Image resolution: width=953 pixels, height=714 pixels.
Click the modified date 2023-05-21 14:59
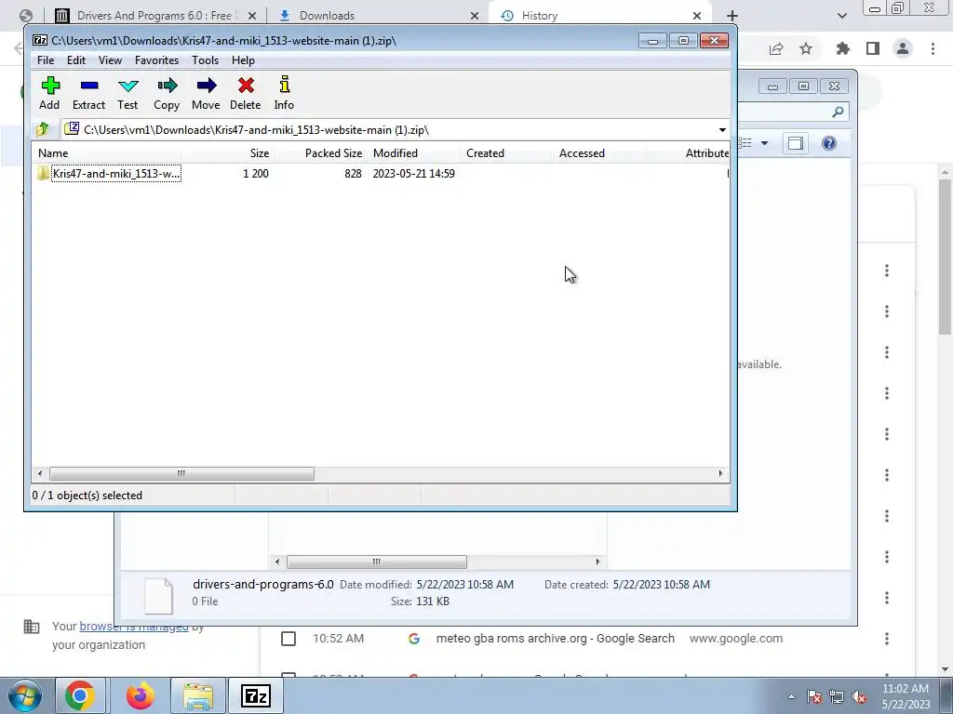[x=414, y=174]
